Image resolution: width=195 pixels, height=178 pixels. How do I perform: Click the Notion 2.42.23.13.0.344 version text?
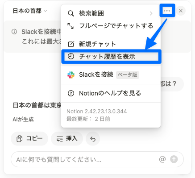coord(97,112)
